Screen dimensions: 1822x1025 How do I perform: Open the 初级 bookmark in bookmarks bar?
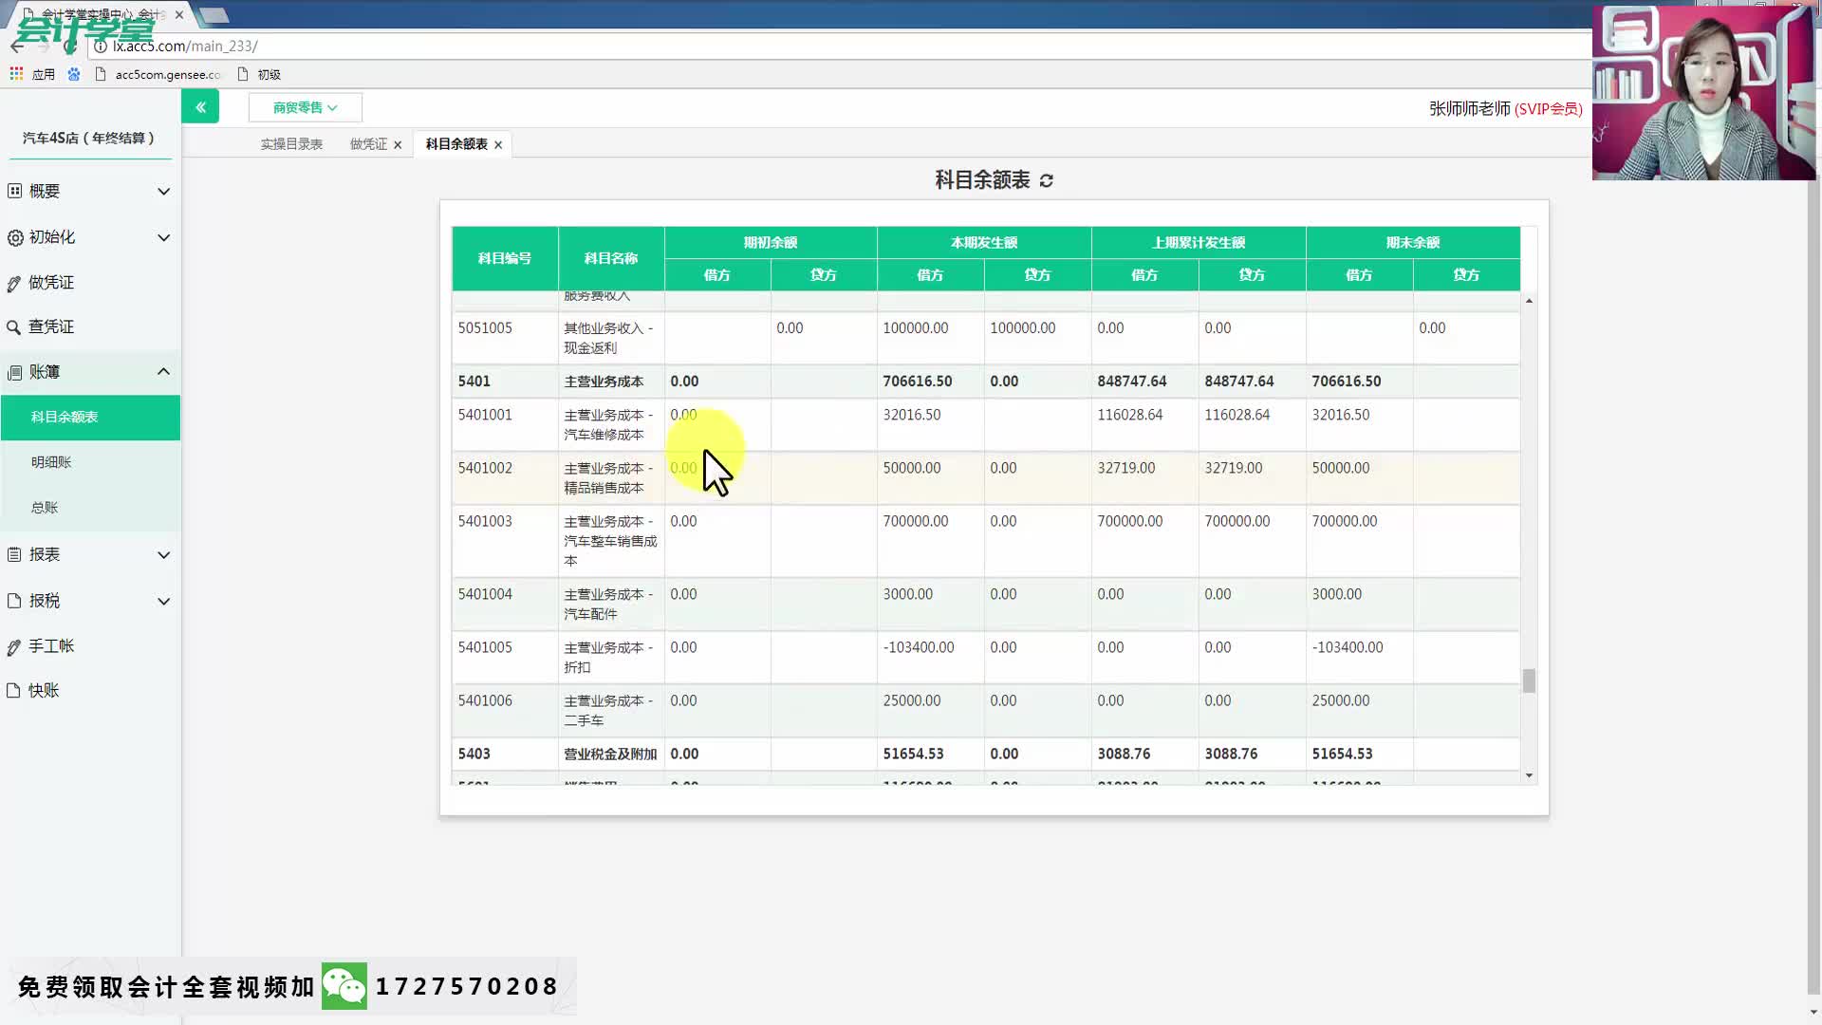[270, 74]
